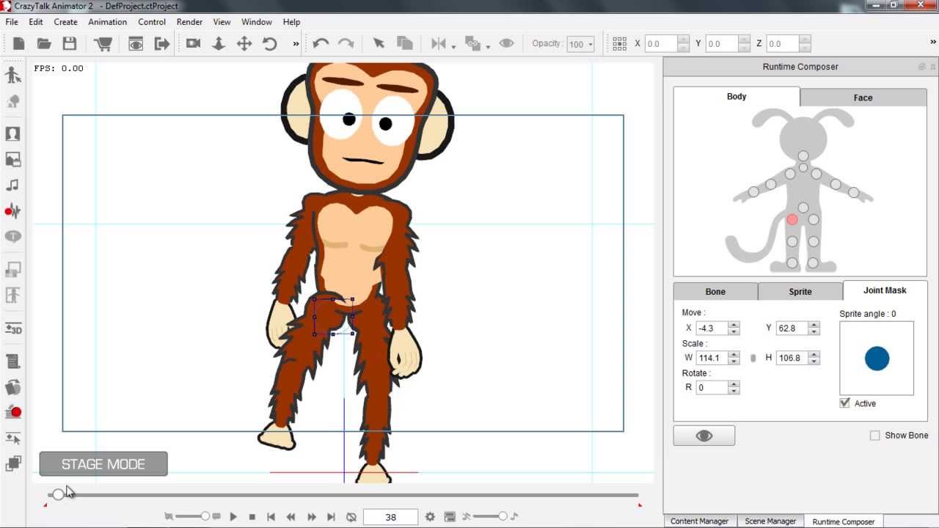Select the head joint on the dummy
Image resolution: width=939 pixels, height=528 pixels.
click(x=803, y=156)
